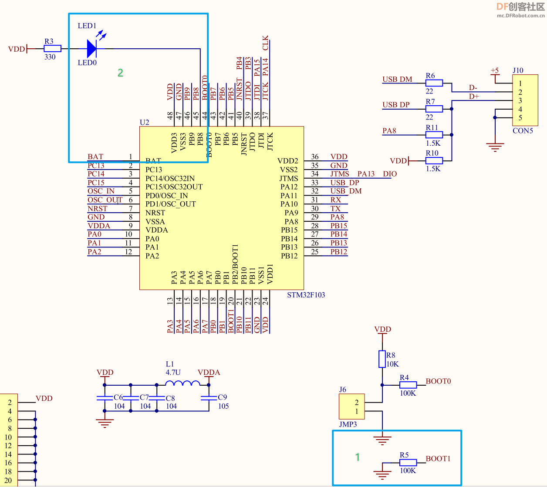Click the VDD power symbol above C6

[105, 374]
